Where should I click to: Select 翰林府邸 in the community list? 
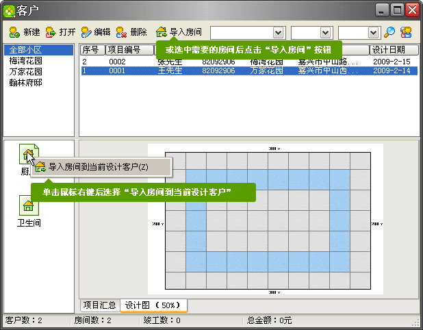coord(25,83)
